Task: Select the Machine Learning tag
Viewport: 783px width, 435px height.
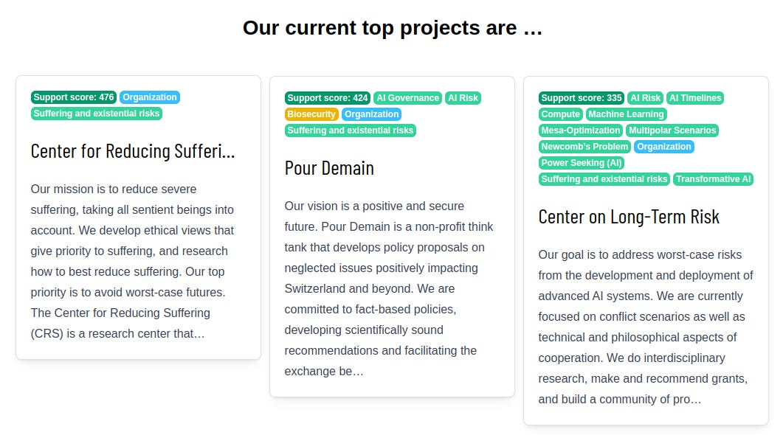Action: [x=627, y=114]
